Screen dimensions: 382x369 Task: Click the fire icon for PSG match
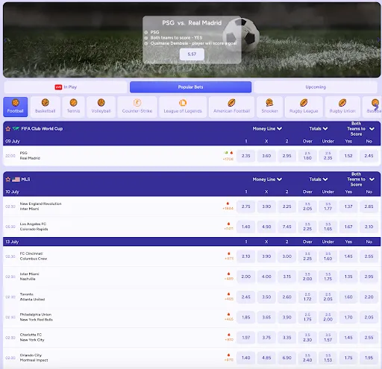(231, 153)
